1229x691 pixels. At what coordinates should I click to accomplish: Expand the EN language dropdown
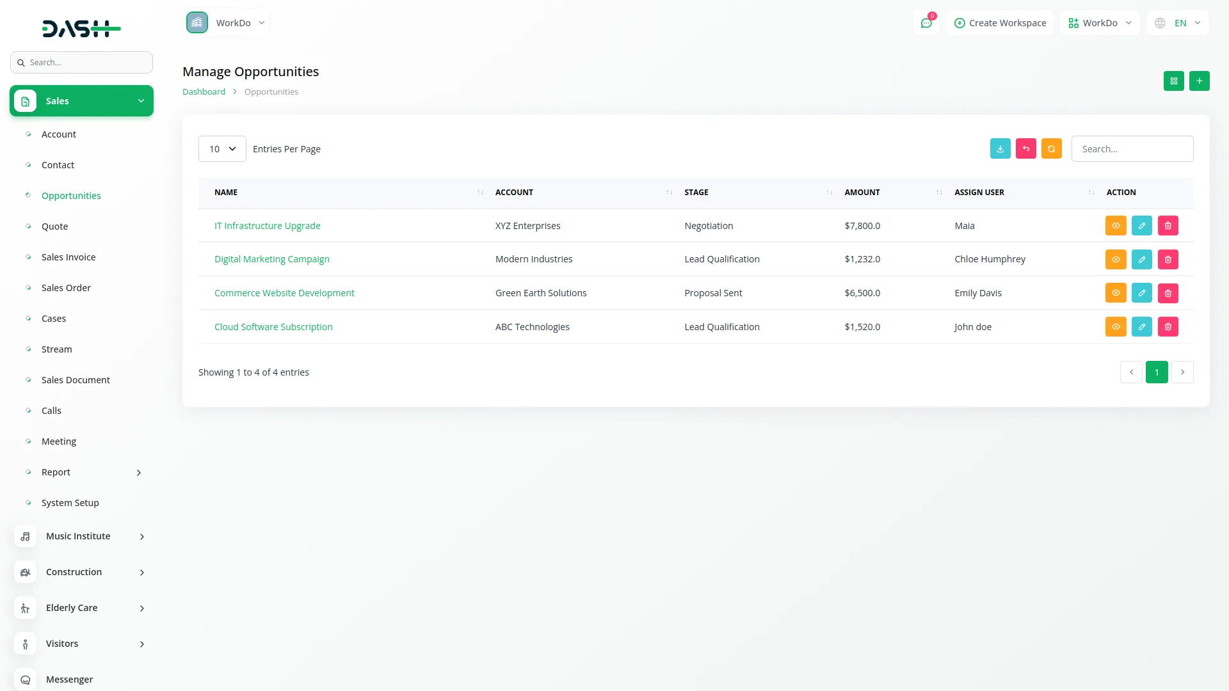[x=1178, y=23]
